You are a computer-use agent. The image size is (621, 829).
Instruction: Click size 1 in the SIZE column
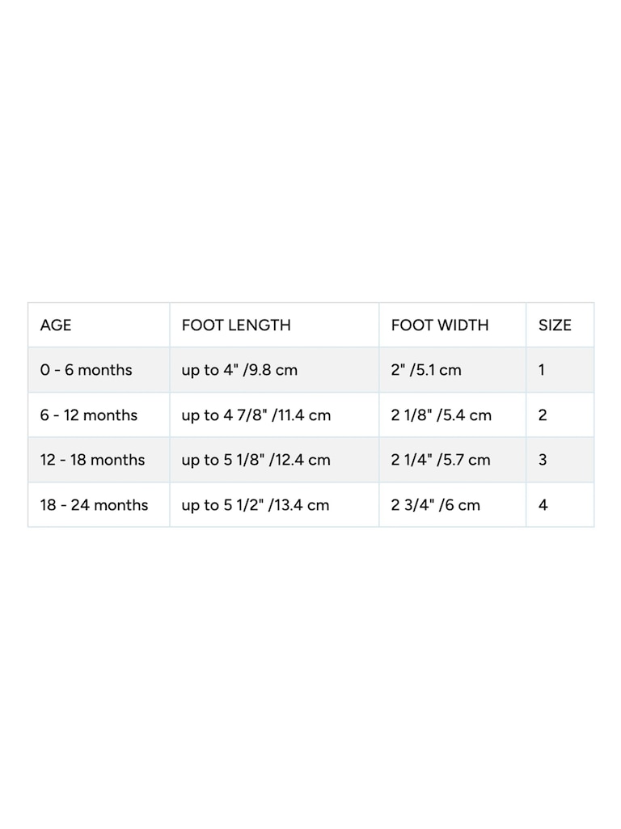tap(542, 370)
